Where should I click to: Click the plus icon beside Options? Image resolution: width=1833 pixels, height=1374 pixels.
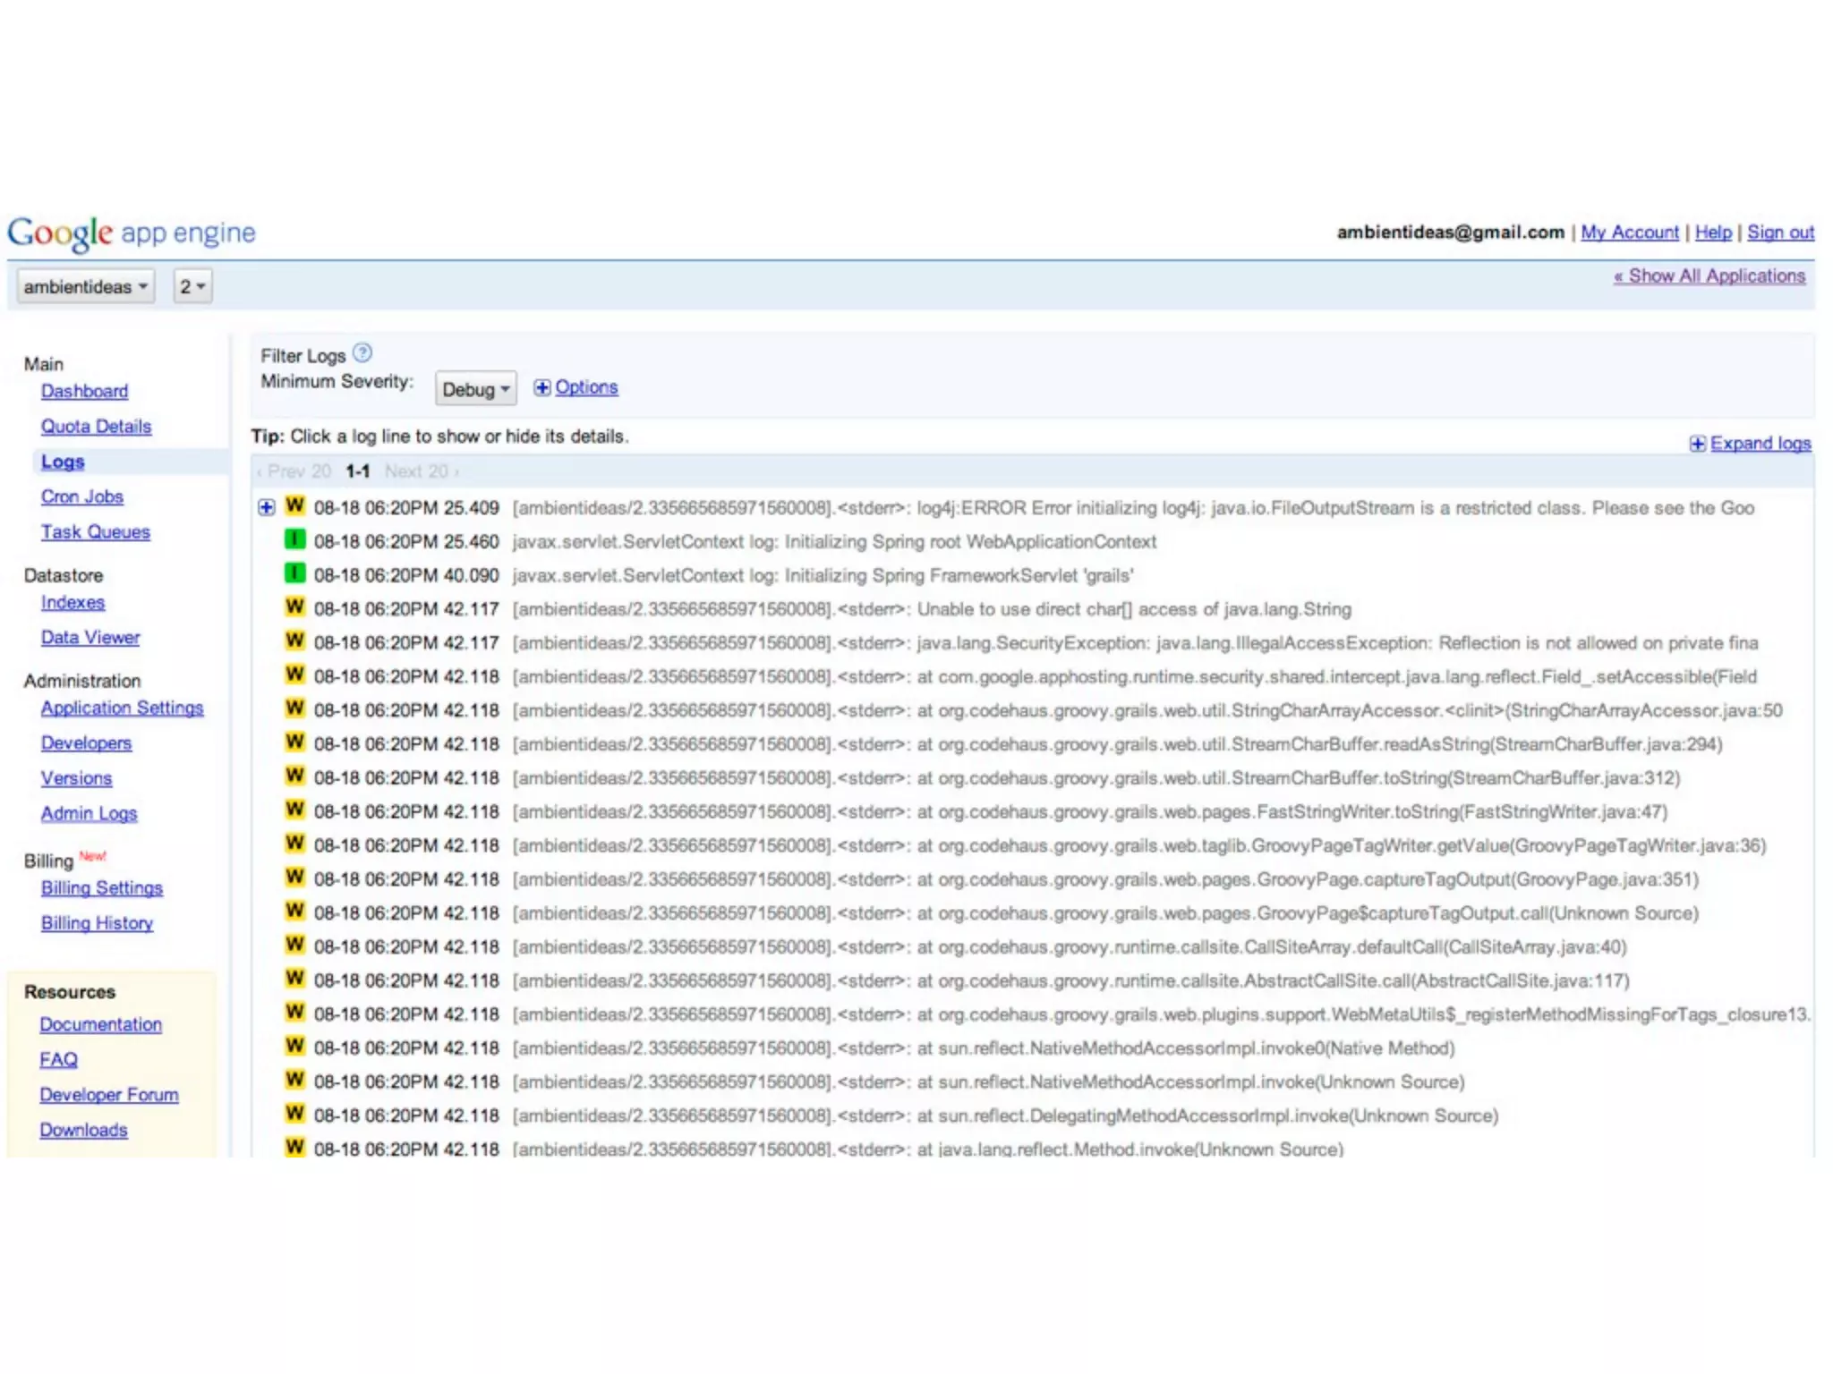541,387
